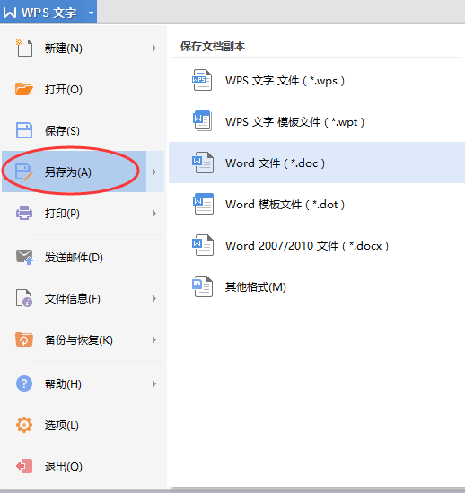The width and height of the screenshot is (465, 493).
Task: Click the Options gear icon
Action: (x=24, y=425)
